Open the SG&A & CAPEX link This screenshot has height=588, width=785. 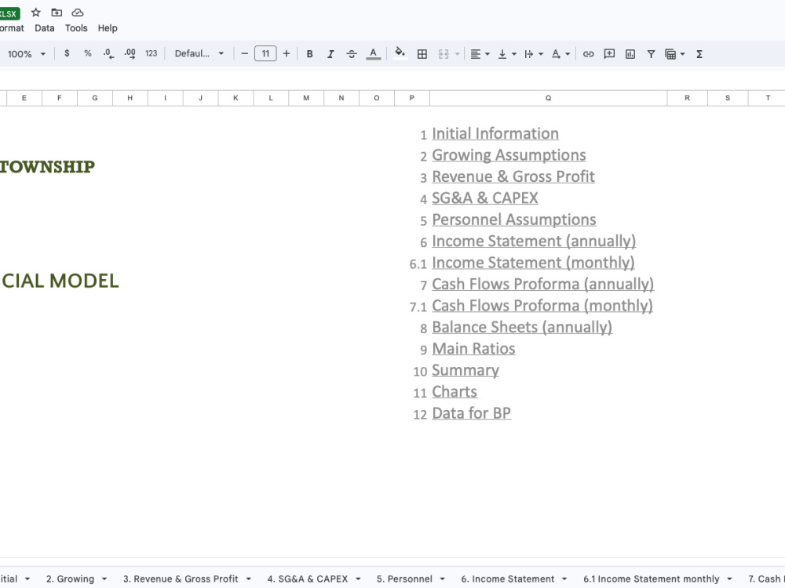click(484, 198)
